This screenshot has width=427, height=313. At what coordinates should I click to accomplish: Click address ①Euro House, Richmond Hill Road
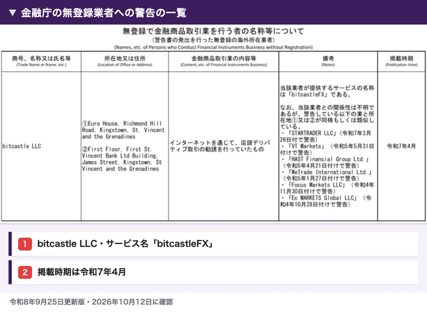click(123, 130)
